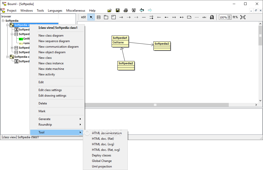Fit diagram to window with the frame icon

[243, 17]
